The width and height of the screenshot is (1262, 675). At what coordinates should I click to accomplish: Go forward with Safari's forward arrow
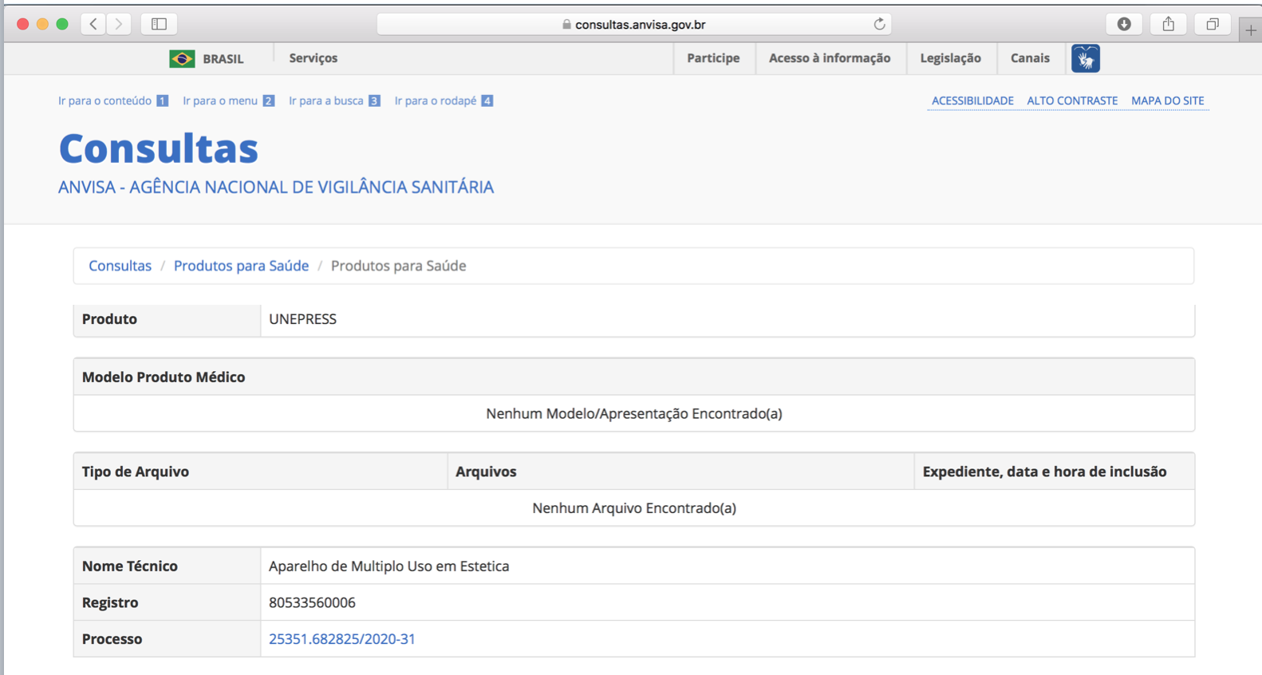click(120, 24)
